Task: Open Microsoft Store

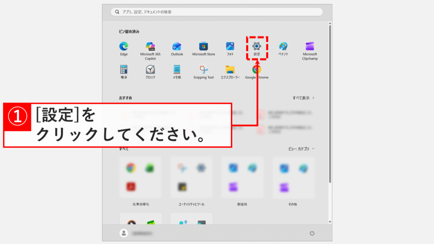Action: coord(203,47)
